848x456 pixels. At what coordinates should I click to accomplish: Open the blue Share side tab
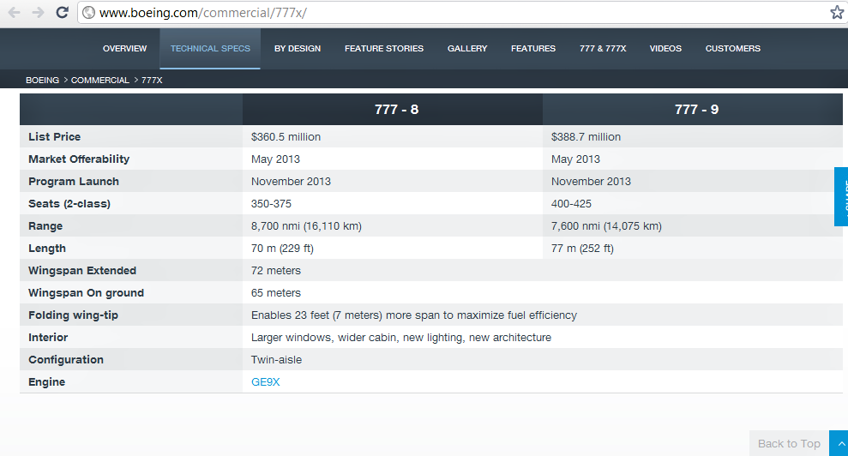pyautogui.click(x=841, y=196)
